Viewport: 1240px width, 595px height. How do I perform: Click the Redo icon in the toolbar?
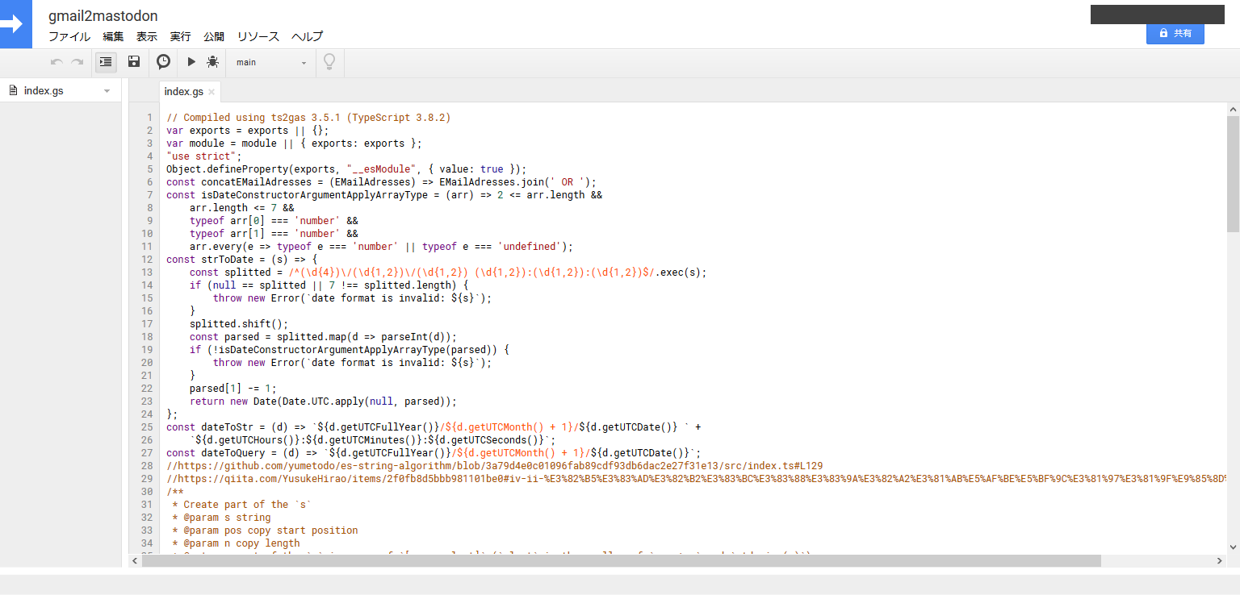click(x=77, y=61)
